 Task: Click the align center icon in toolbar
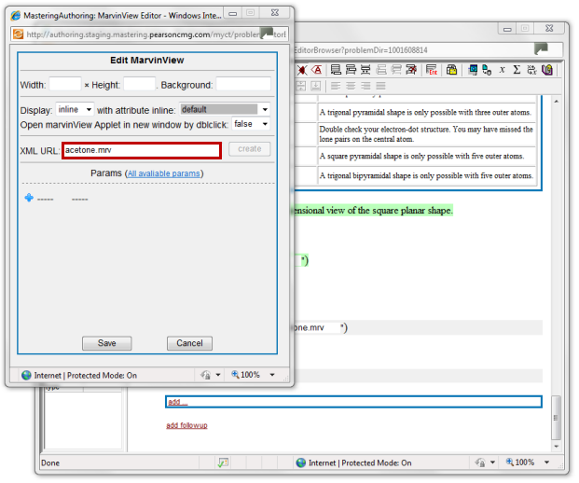[x=350, y=86]
